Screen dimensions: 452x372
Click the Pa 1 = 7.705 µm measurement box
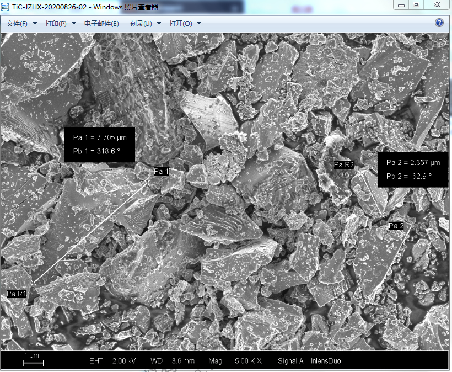point(99,145)
